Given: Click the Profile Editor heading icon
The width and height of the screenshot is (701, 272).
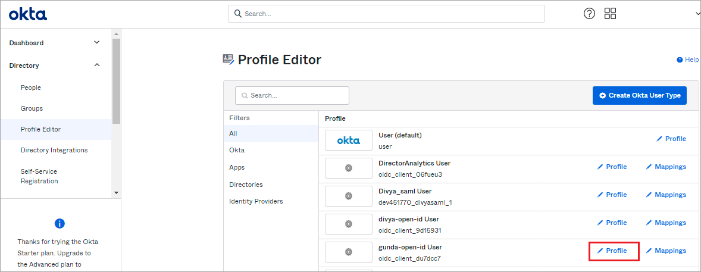Looking at the screenshot, I should click(x=229, y=60).
